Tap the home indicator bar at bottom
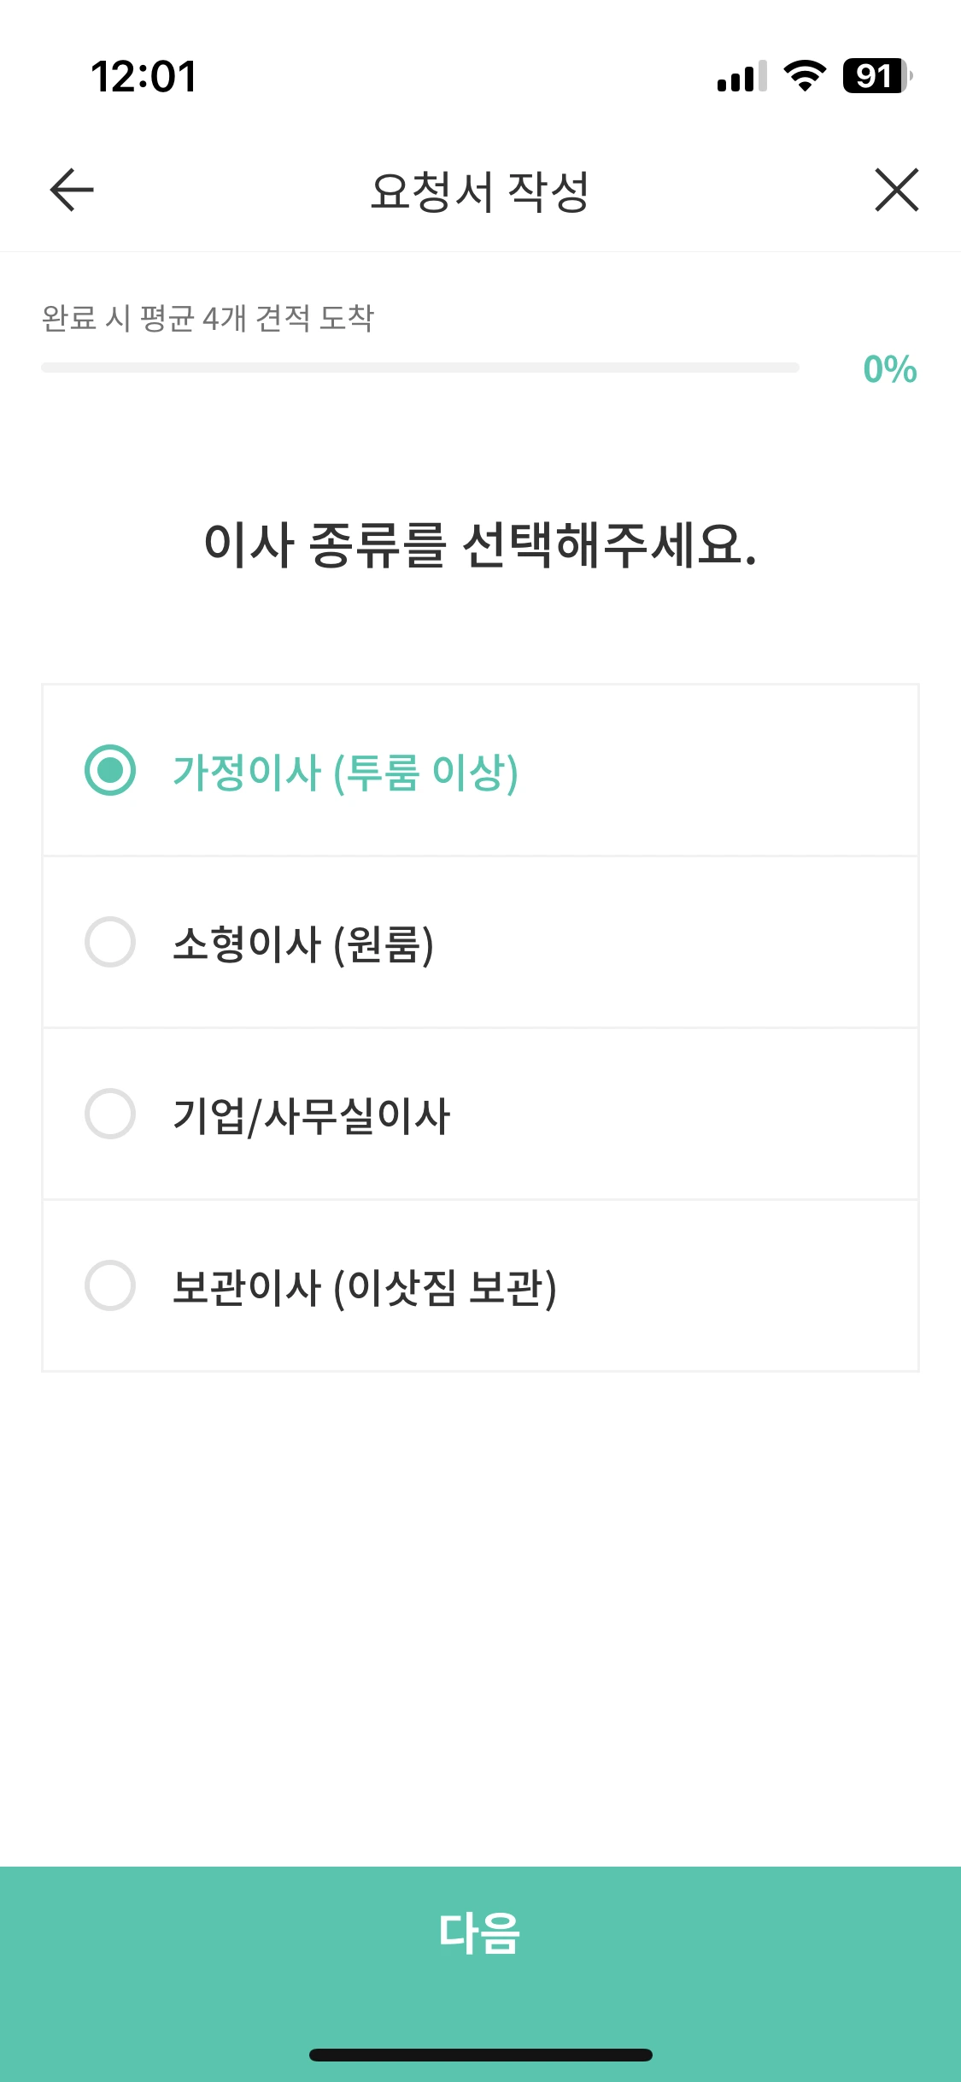This screenshot has width=961, height=2082. pyautogui.click(x=480, y=2055)
